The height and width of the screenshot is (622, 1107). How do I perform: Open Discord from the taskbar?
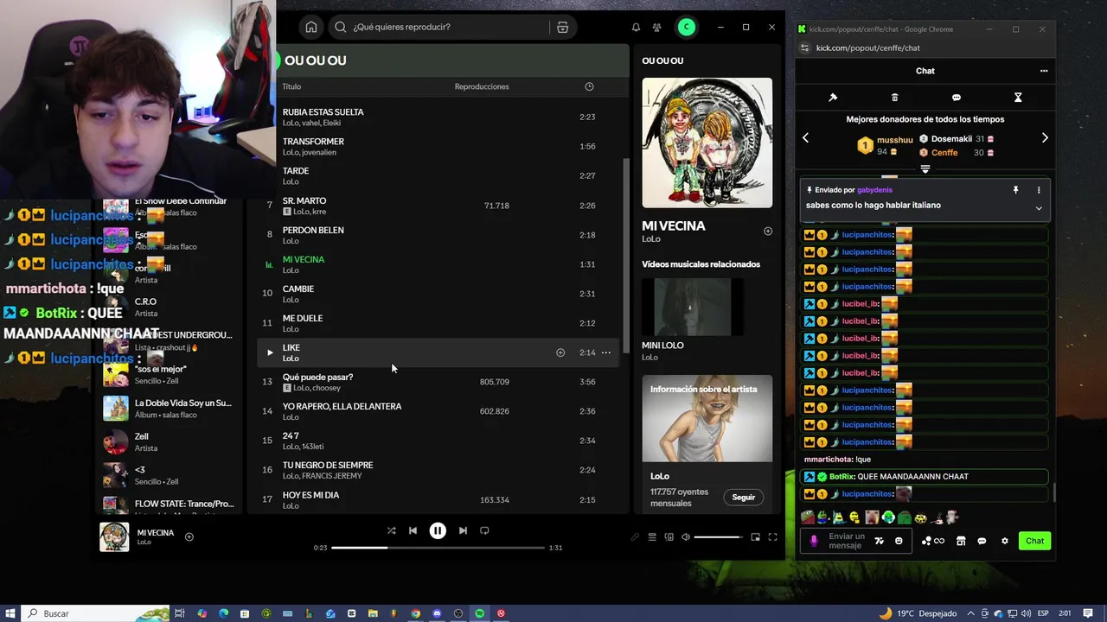pos(437,613)
